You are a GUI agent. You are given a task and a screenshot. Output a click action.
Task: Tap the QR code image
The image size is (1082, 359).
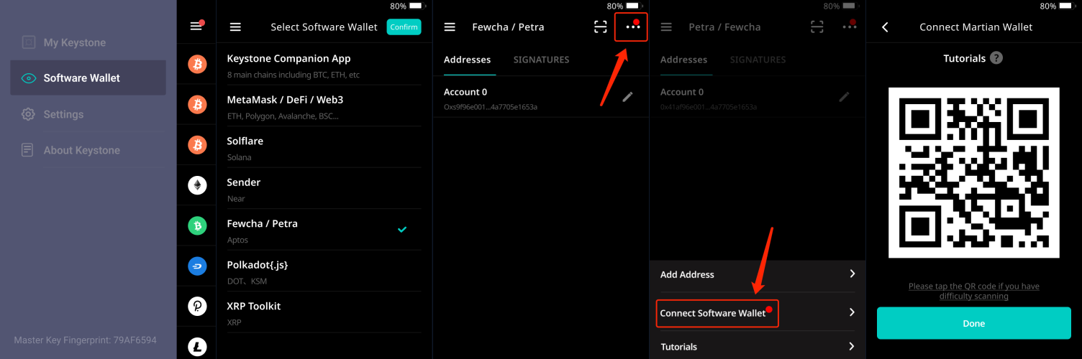click(973, 172)
